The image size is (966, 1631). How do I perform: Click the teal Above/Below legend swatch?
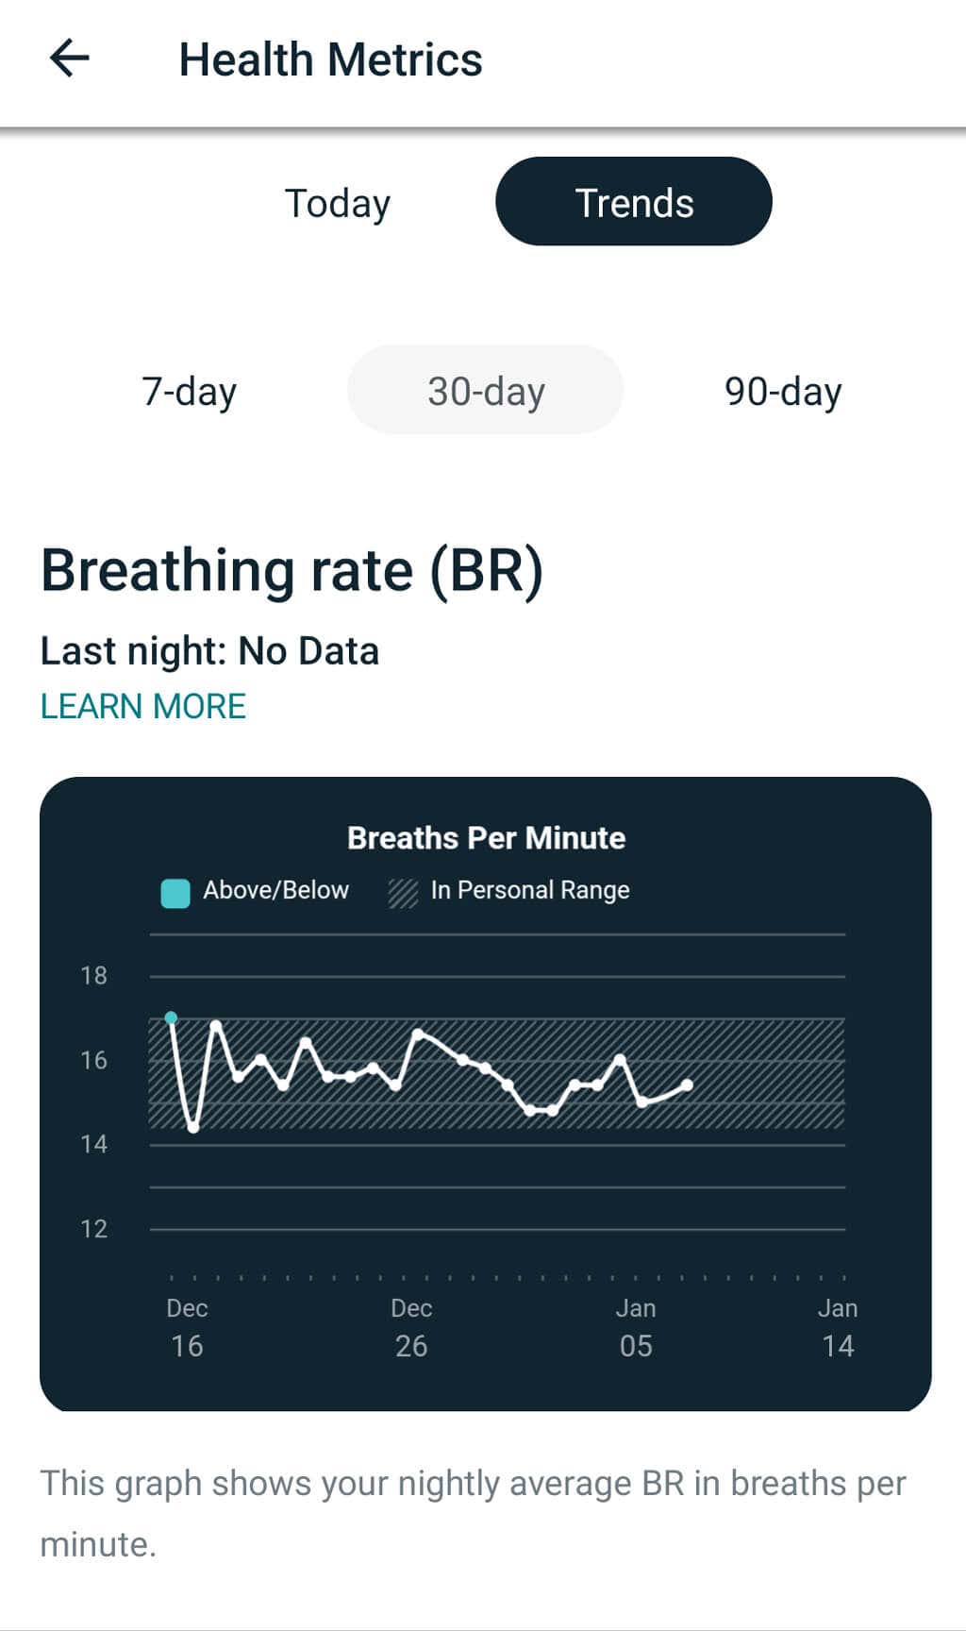175,892
